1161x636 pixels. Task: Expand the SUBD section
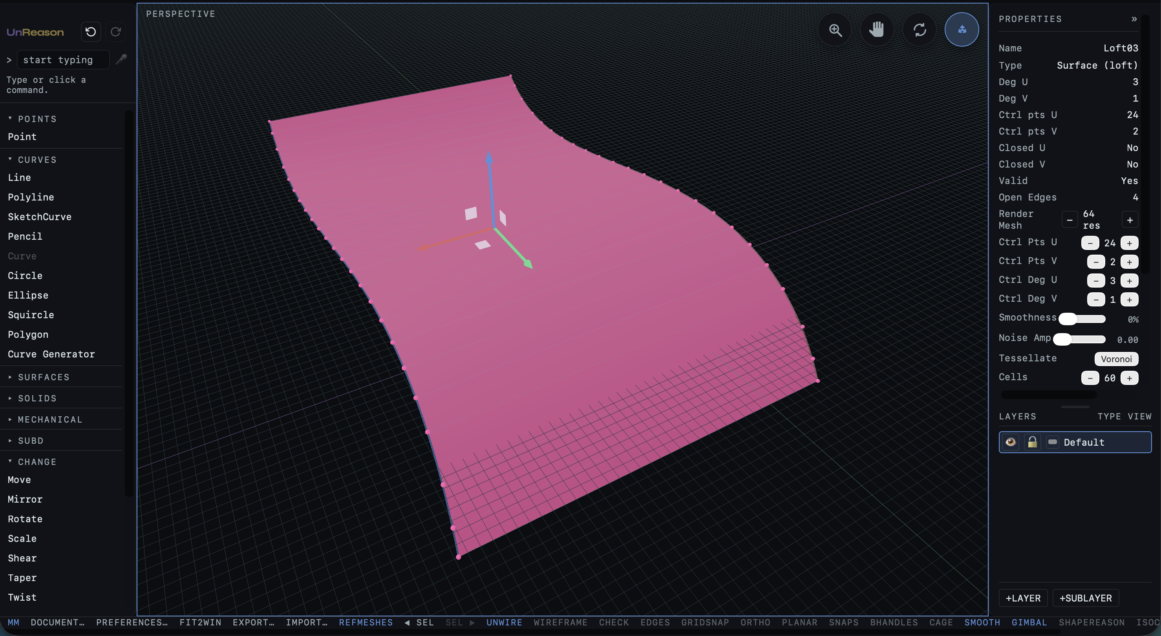26,441
